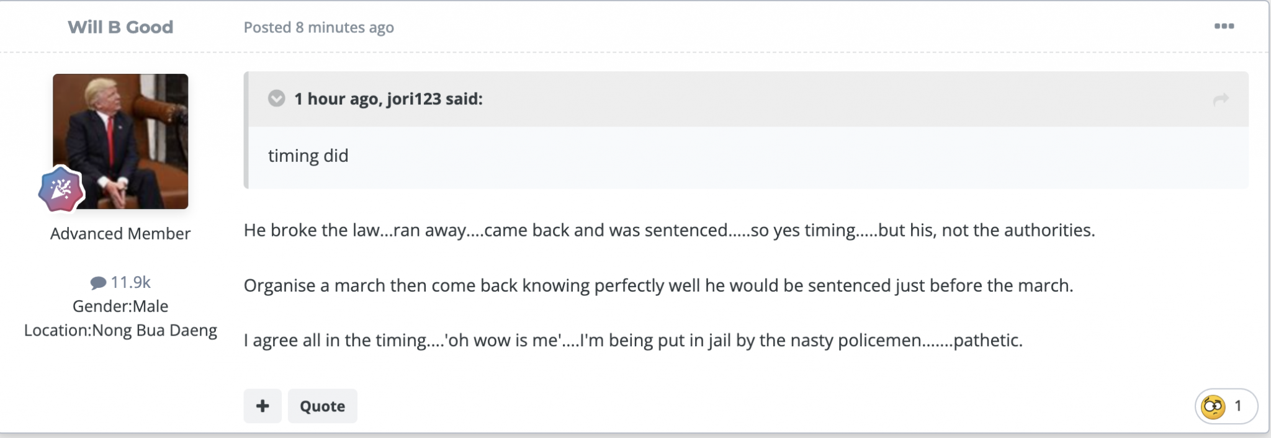Add post to multiquote with plus button
The height and width of the screenshot is (438, 1271).
pyautogui.click(x=263, y=406)
